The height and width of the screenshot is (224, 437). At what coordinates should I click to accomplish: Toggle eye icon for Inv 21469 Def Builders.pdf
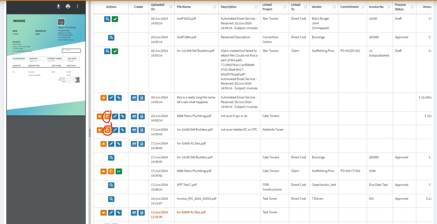(99, 130)
